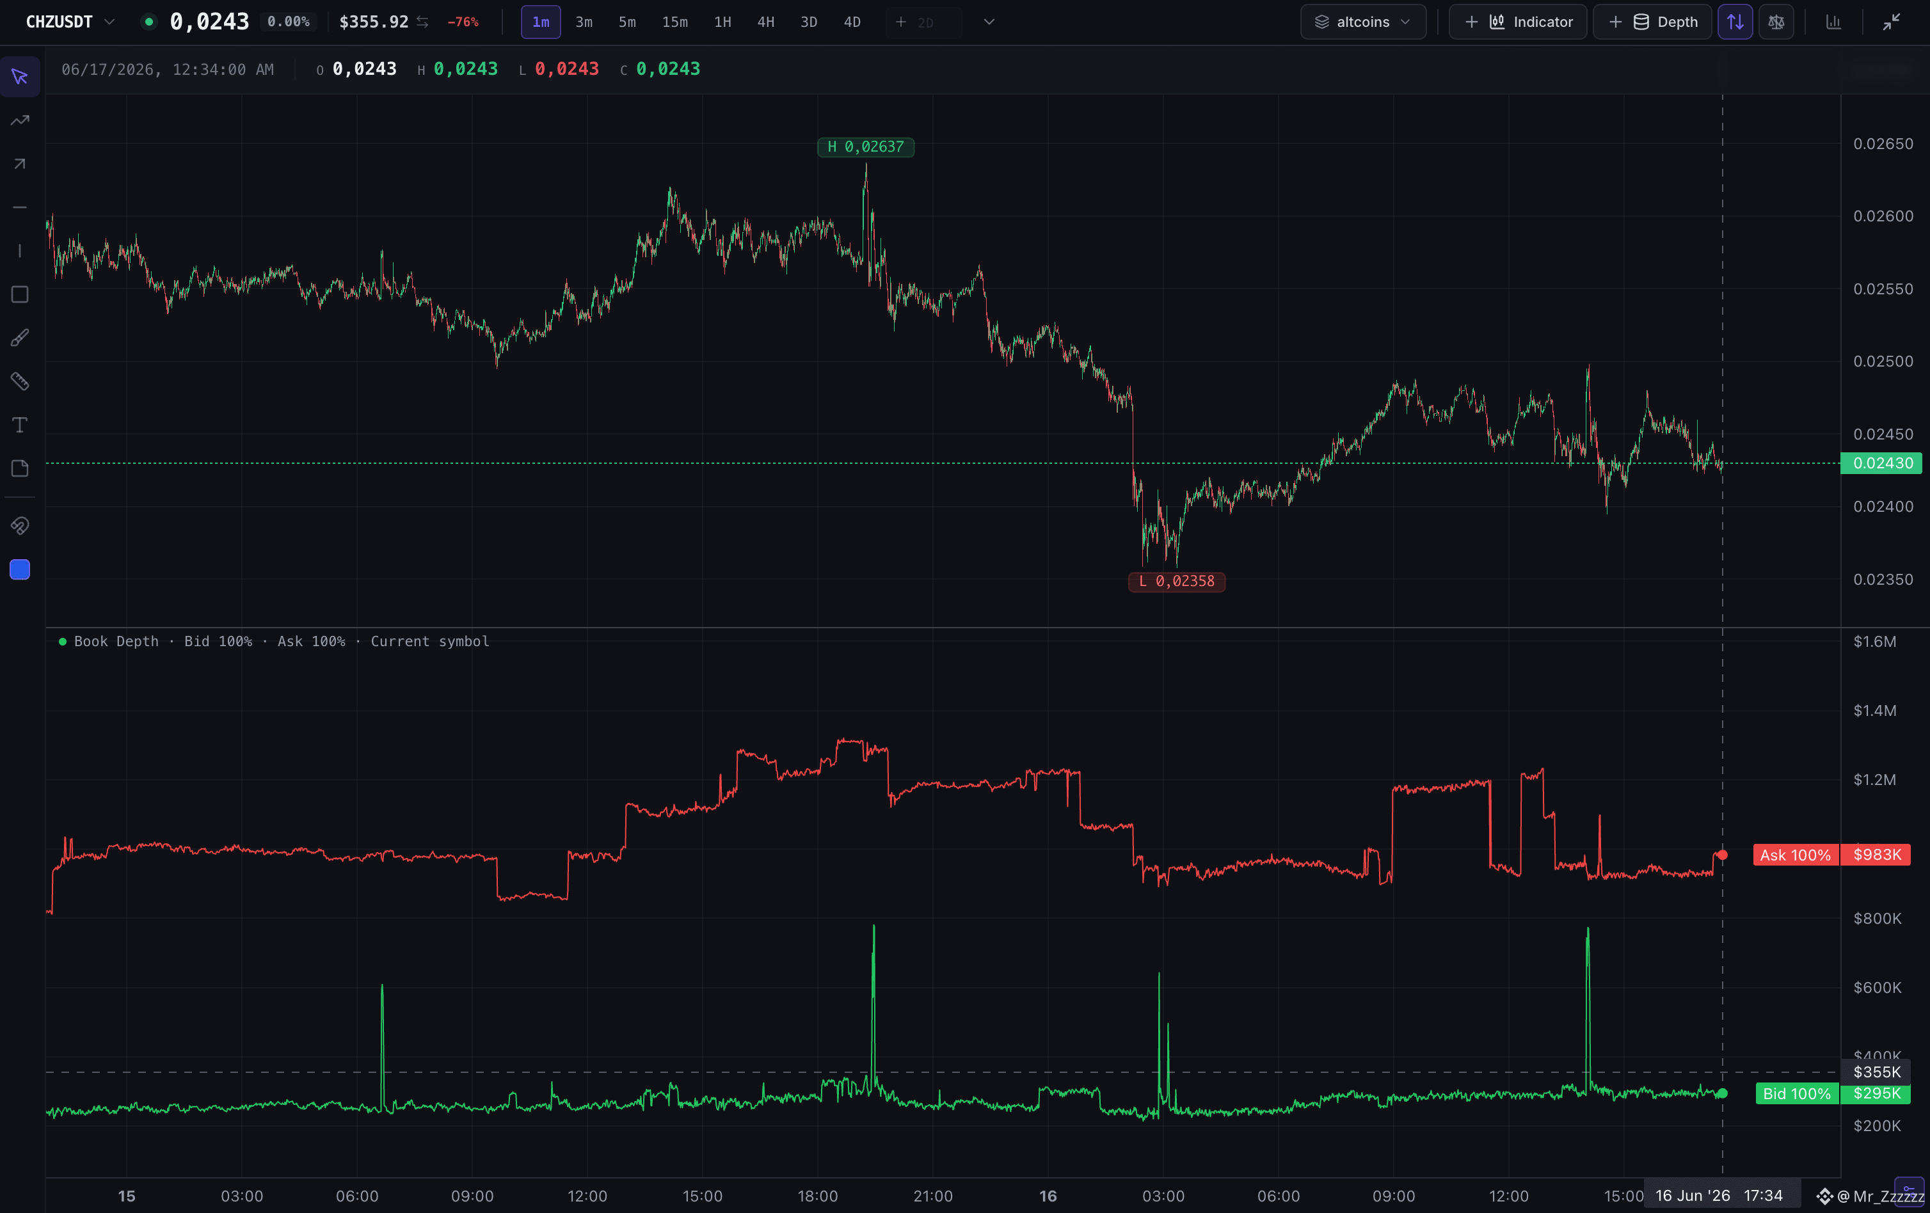Image resolution: width=1930 pixels, height=1213 pixels.
Task: Select the vertical line tool
Action: [x=20, y=251]
